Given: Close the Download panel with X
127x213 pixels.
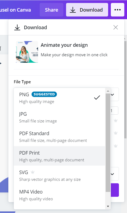Looking at the screenshot, I should pyautogui.click(x=116, y=27).
